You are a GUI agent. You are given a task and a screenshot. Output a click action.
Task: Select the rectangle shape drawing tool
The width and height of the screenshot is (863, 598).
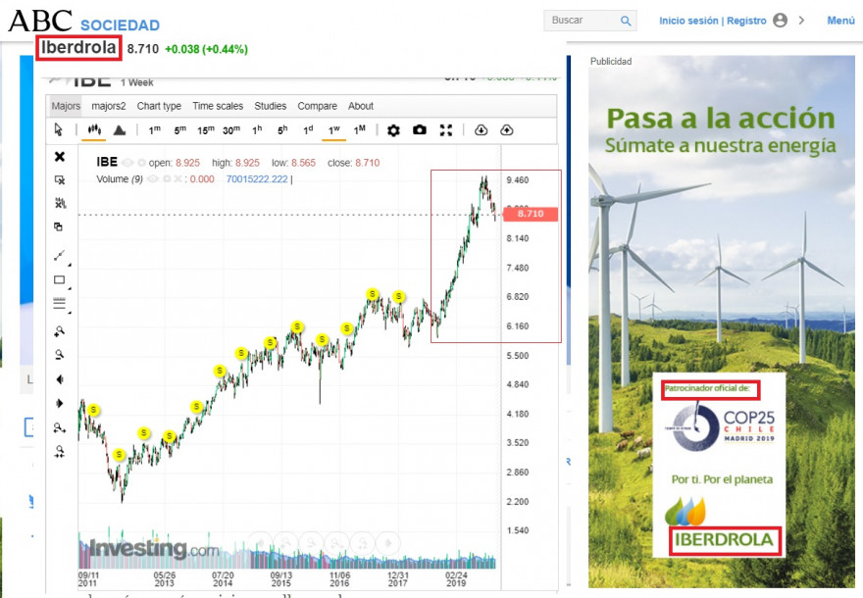point(60,279)
